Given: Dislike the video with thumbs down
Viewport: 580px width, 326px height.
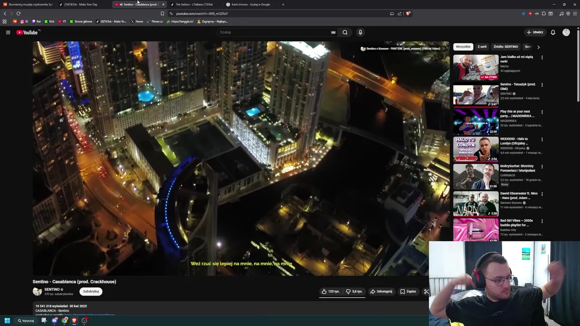Looking at the screenshot, I should click(x=354, y=292).
